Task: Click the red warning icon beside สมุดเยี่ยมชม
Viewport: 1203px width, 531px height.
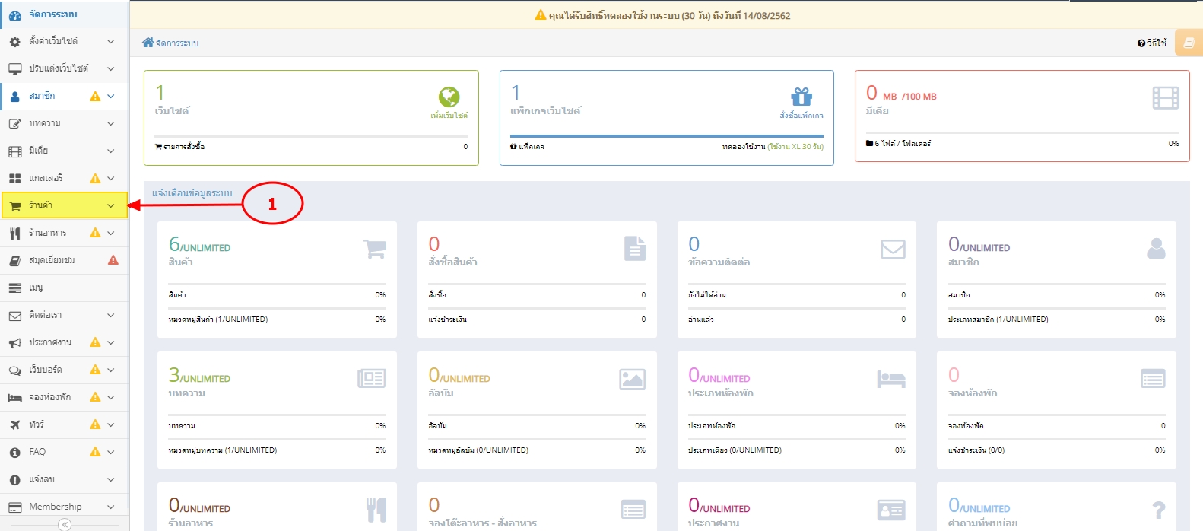Action: [x=113, y=260]
